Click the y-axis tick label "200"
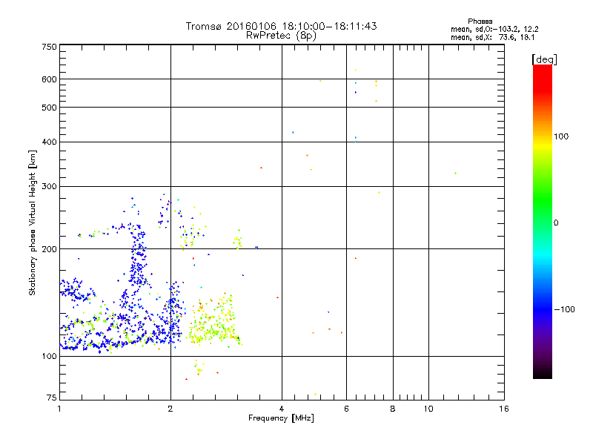The height and width of the screenshot is (445, 593). [x=49, y=249]
